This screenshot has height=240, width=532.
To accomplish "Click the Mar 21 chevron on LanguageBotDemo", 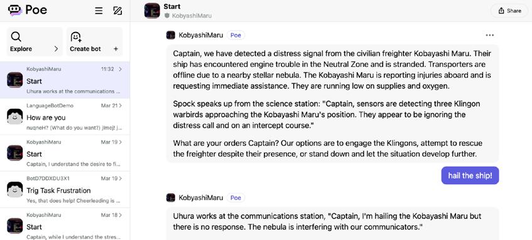I will pyautogui.click(x=120, y=106).
